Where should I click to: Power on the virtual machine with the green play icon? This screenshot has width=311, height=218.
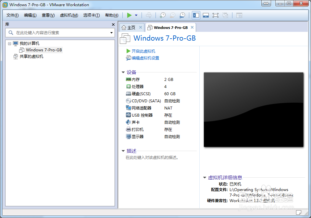129,15
